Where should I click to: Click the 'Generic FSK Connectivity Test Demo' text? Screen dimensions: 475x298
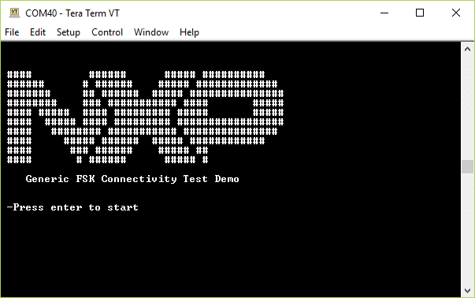coord(132,179)
